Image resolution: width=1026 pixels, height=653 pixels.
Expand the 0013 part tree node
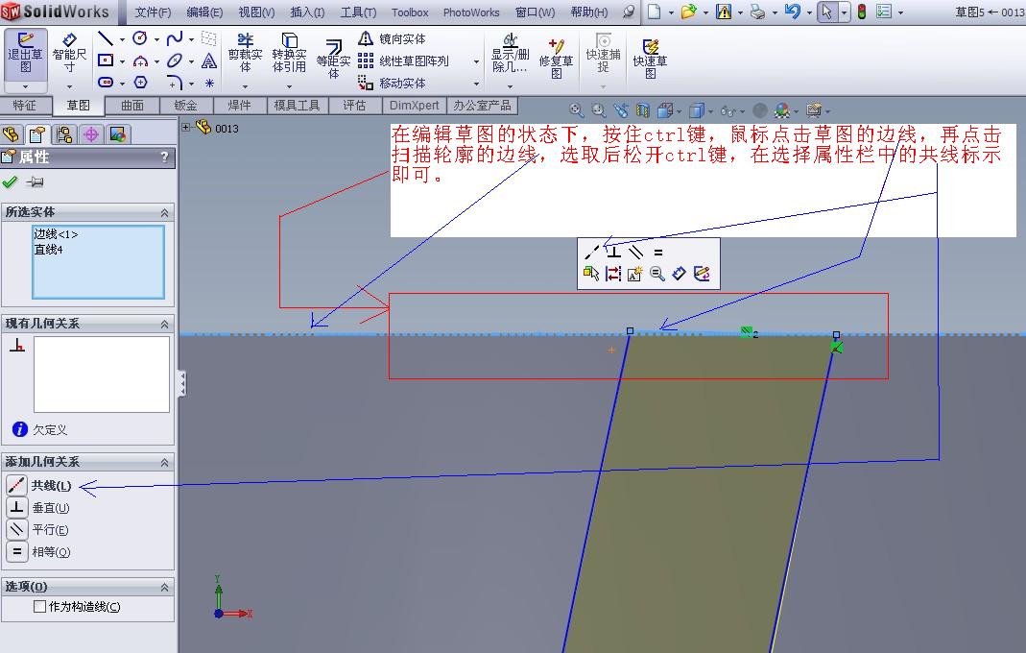186,128
